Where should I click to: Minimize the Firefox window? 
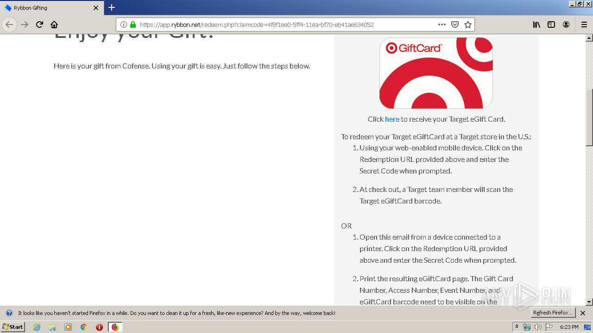572,4
